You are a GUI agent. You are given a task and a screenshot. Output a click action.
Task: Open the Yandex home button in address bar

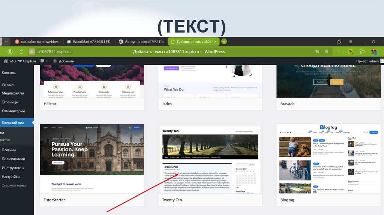tap(10, 52)
